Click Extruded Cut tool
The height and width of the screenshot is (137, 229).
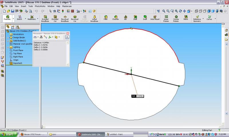tap(55, 19)
